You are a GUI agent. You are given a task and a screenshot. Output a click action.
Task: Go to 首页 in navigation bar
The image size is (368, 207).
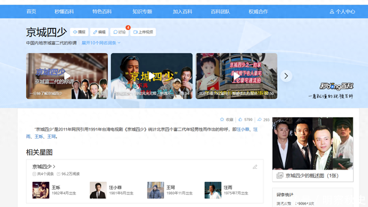(x=31, y=12)
